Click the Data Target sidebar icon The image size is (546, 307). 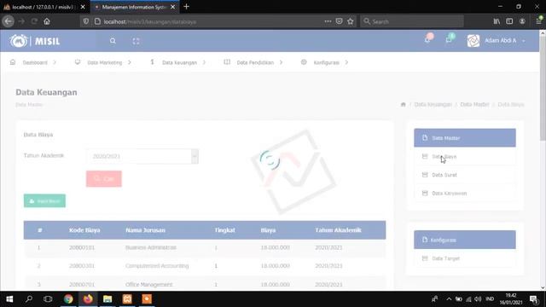(425, 258)
